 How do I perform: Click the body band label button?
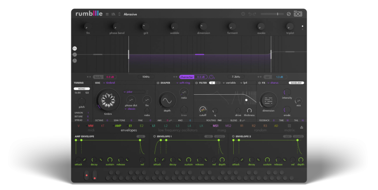click(x=98, y=77)
